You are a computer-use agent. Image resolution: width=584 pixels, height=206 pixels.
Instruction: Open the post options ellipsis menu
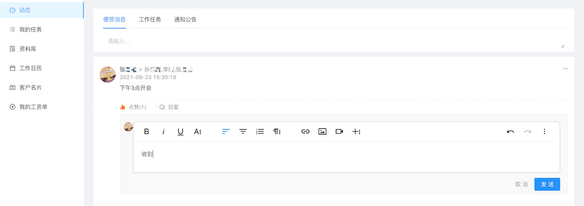point(565,68)
